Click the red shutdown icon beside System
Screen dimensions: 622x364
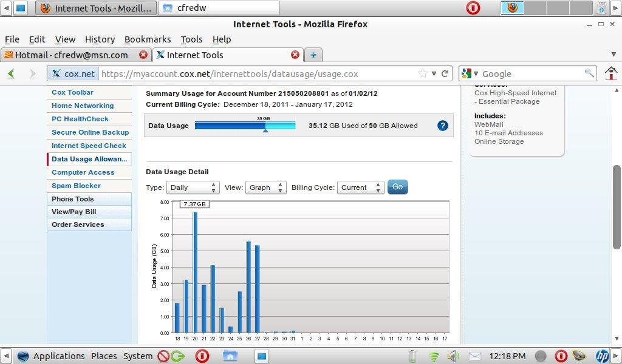click(202, 356)
